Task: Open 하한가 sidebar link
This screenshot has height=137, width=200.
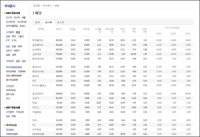Action: click(17, 50)
